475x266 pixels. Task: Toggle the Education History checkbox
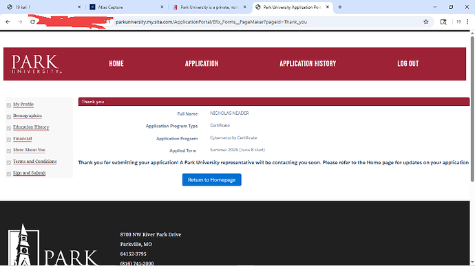pyautogui.click(x=9, y=129)
